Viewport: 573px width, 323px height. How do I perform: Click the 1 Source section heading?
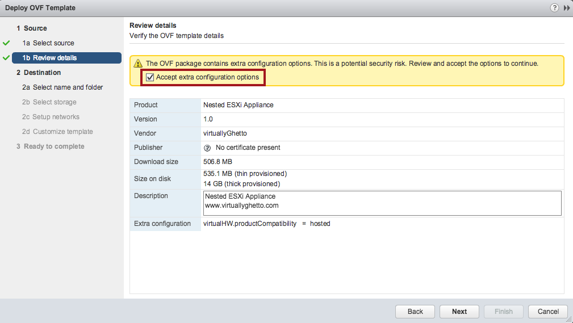[x=32, y=28]
